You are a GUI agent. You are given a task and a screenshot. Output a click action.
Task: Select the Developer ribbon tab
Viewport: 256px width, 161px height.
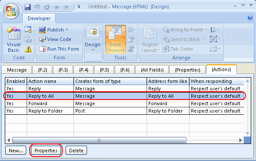tap(39, 18)
